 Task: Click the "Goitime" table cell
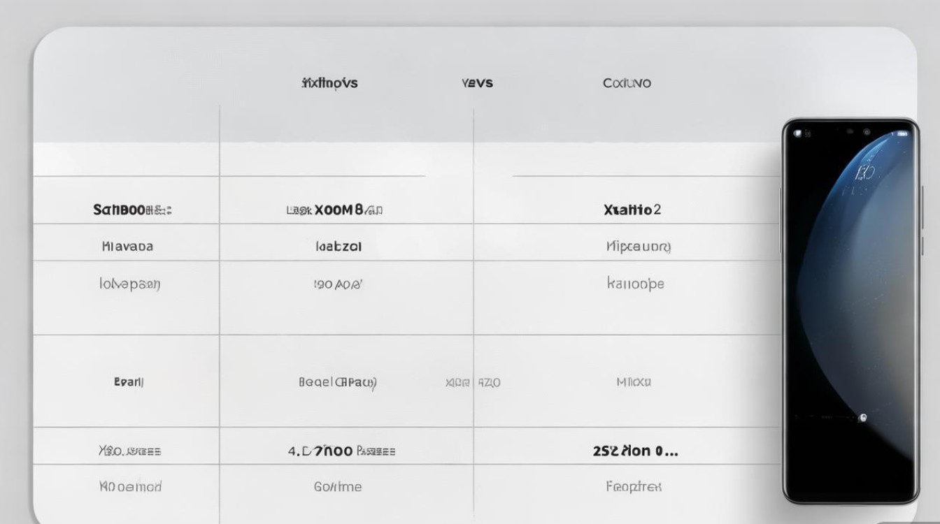tap(338, 486)
